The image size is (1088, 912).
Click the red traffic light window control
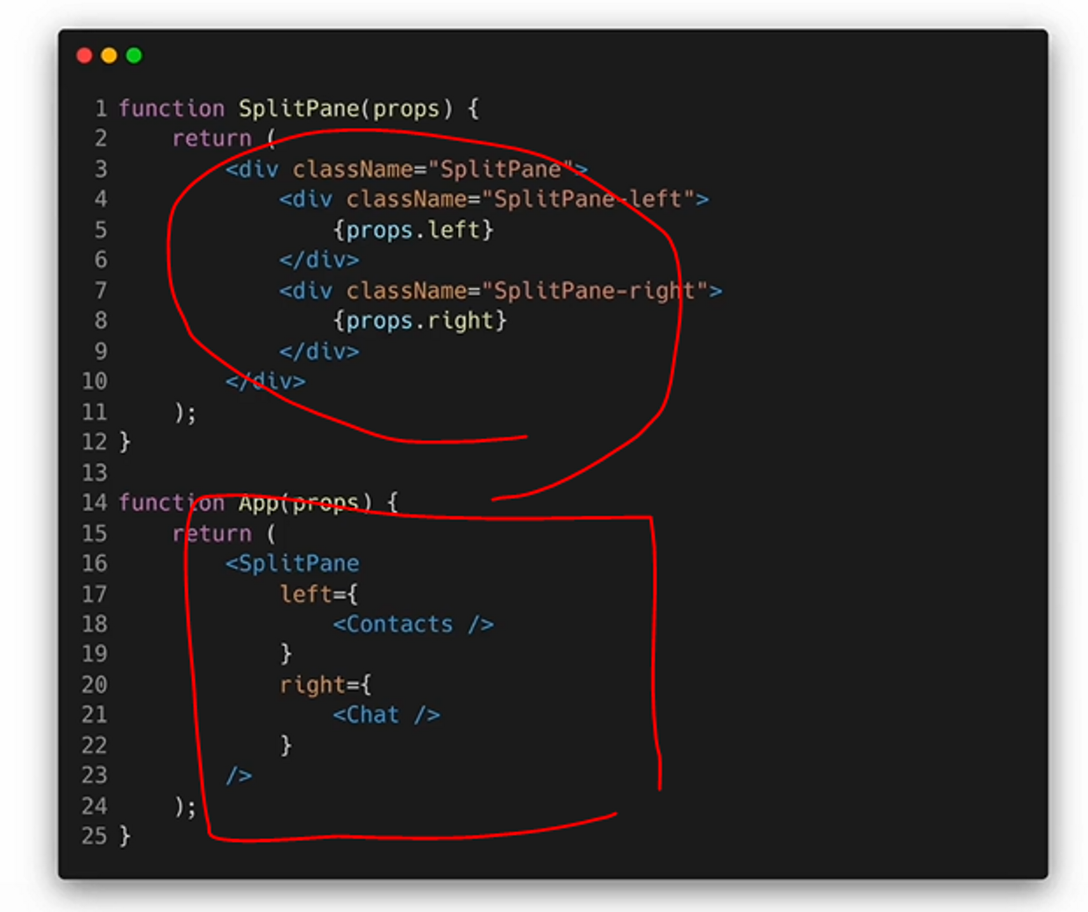[x=83, y=54]
